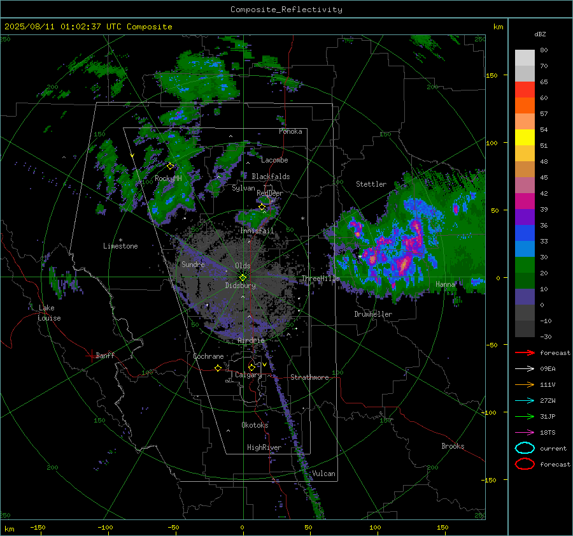This screenshot has width=573, height=536.
Task: Click the red forecast ellipse in legend
Action: (x=525, y=464)
